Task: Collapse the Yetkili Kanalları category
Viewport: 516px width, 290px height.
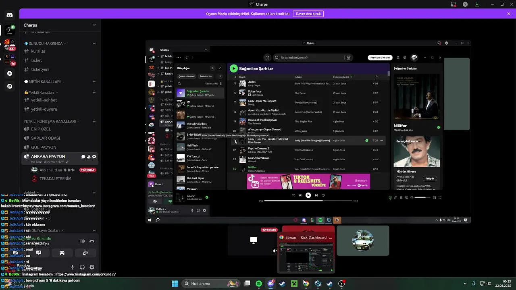Action: 42,92
